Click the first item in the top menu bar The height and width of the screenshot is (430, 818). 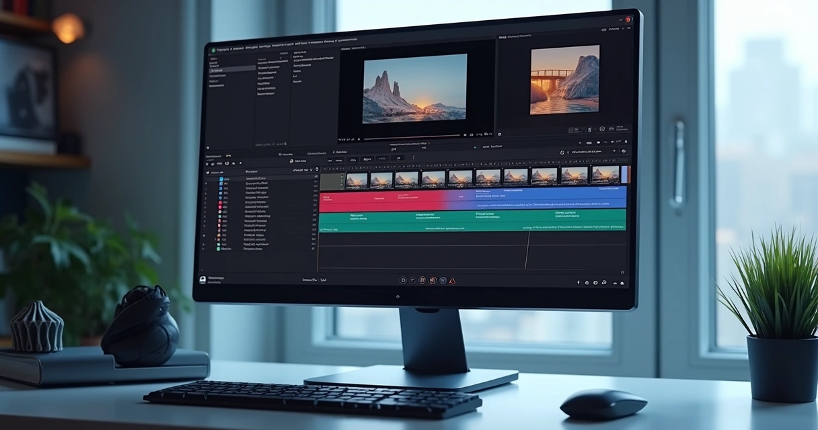pos(222,49)
